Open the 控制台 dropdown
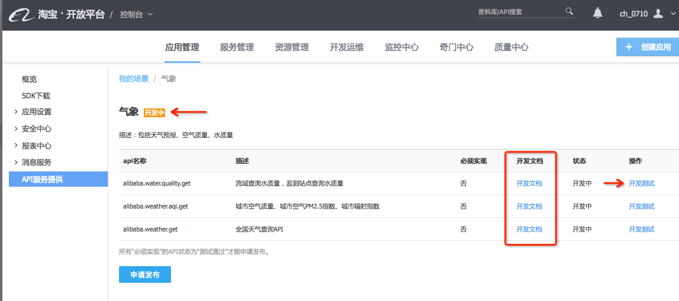 [x=136, y=14]
